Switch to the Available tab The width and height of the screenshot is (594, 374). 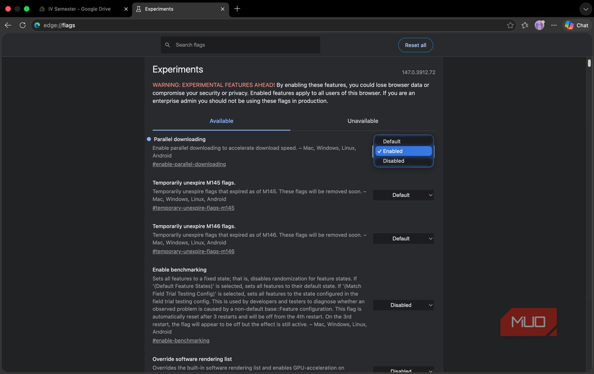[x=221, y=121]
